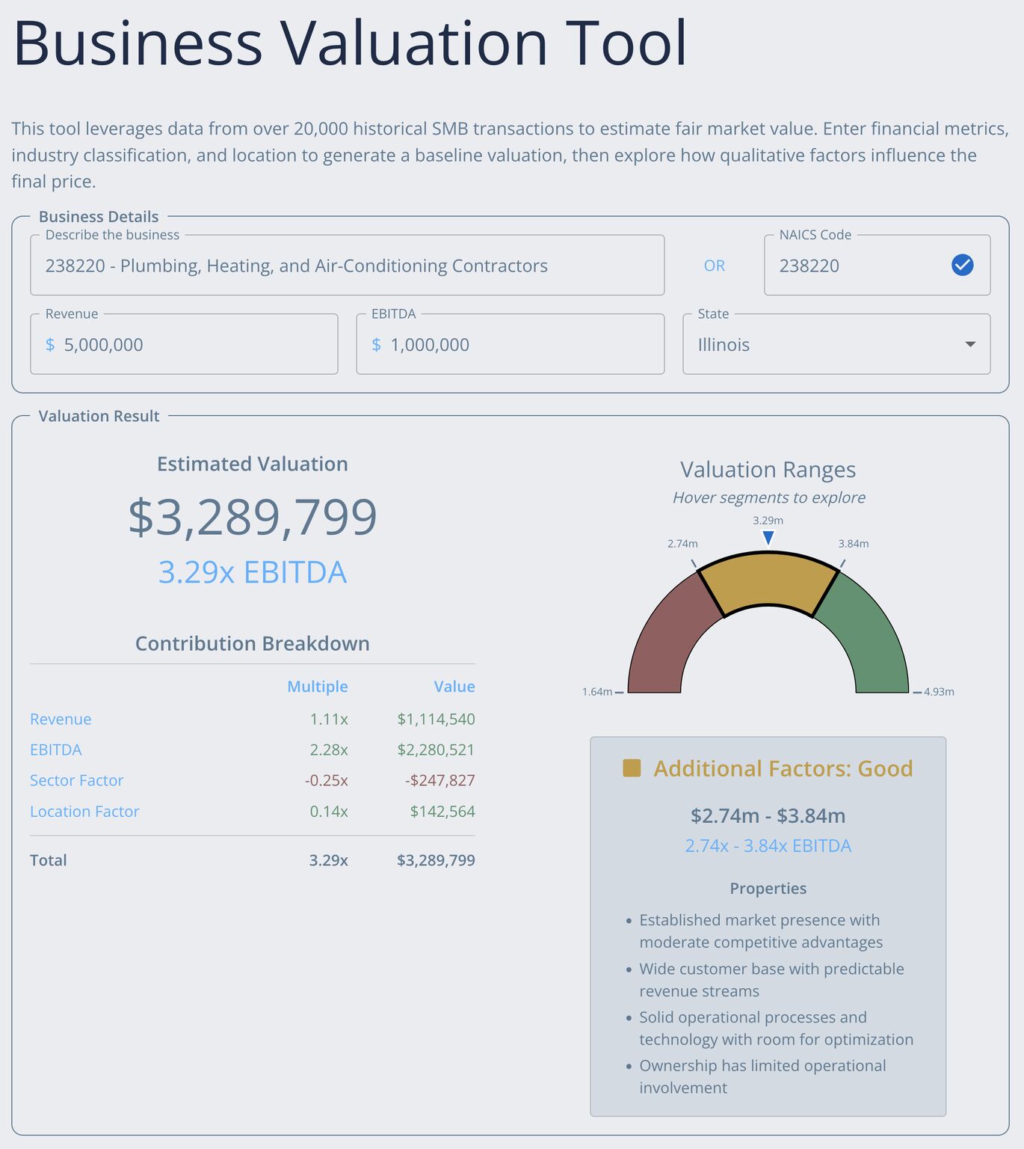Click the Multiple column header

(x=318, y=687)
